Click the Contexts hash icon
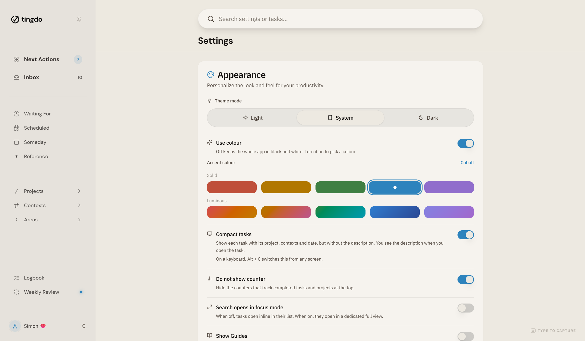 pyautogui.click(x=16, y=205)
